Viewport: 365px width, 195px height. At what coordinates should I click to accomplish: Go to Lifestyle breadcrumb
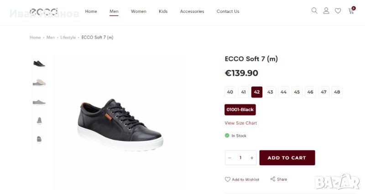coord(68,37)
